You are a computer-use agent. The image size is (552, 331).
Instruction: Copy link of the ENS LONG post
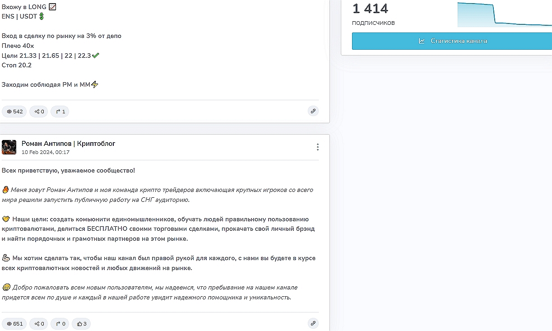[x=313, y=111]
